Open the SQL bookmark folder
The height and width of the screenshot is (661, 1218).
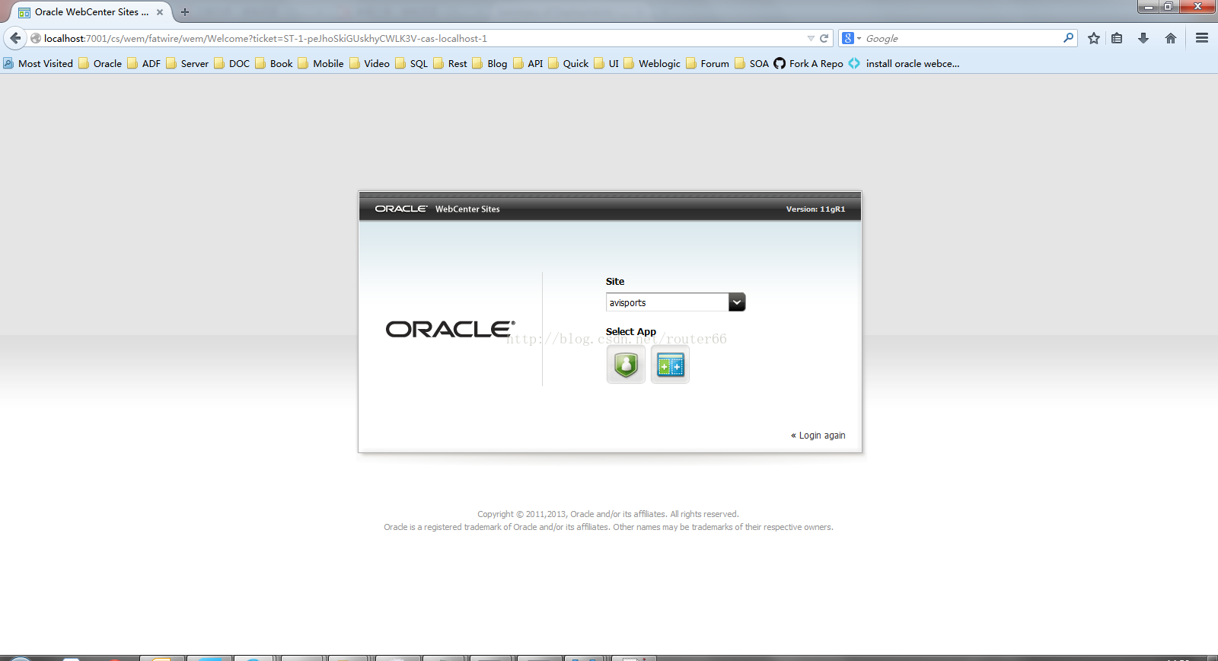tap(411, 63)
